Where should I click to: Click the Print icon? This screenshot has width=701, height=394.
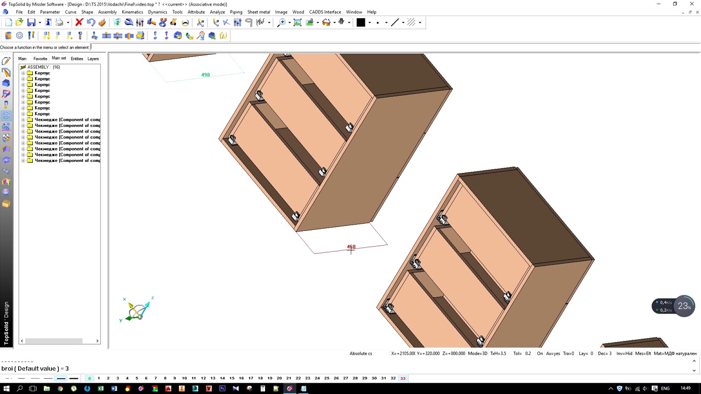(60, 22)
